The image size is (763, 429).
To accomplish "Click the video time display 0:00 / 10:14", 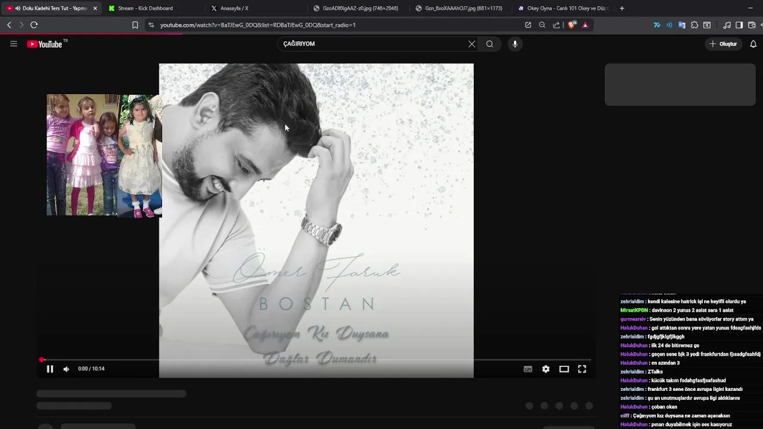I will (91, 369).
